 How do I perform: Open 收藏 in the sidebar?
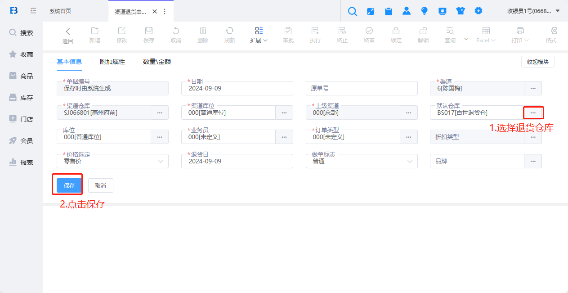tap(22, 54)
